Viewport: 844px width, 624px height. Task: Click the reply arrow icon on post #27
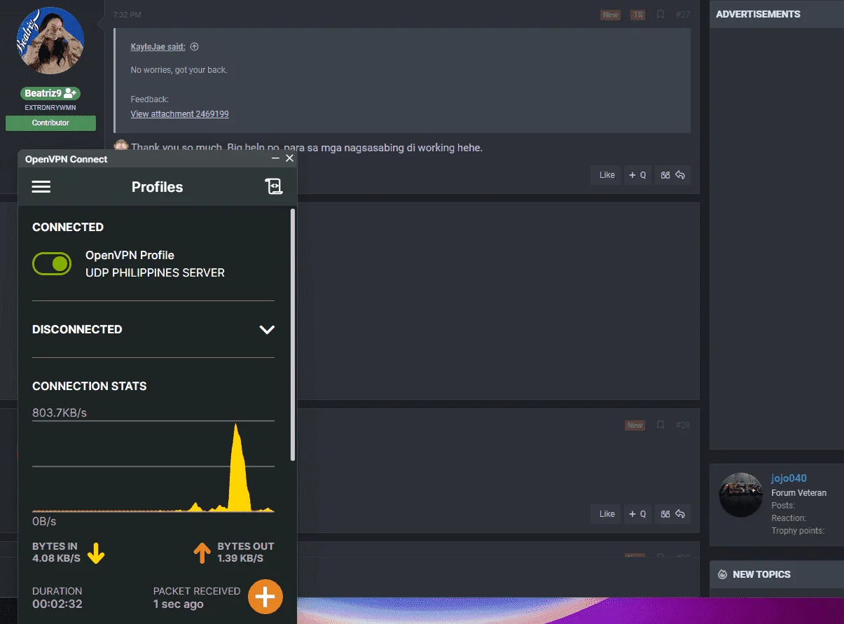pyautogui.click(x=680, y=175)
